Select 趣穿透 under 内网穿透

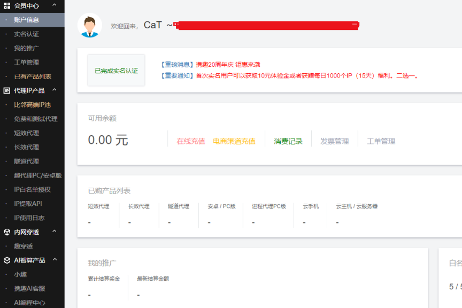pos(23,245)
